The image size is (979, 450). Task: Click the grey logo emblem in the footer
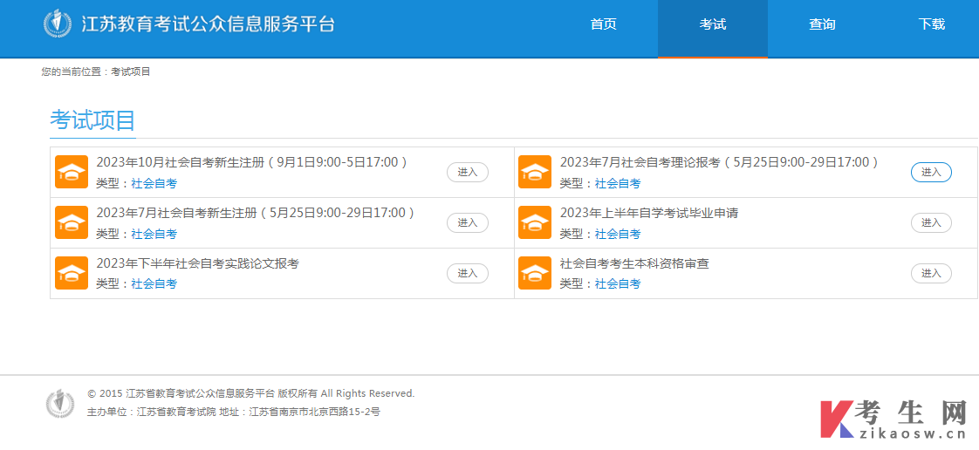(x=60, y=403)
